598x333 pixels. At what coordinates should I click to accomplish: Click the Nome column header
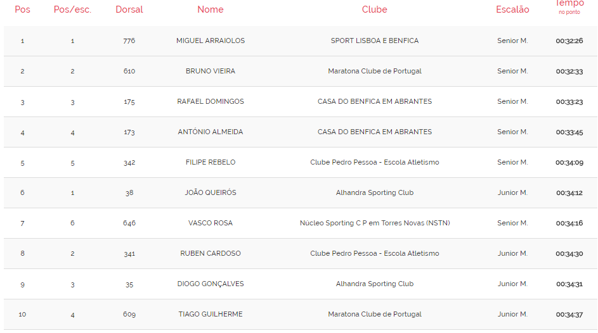coord(210,9)
